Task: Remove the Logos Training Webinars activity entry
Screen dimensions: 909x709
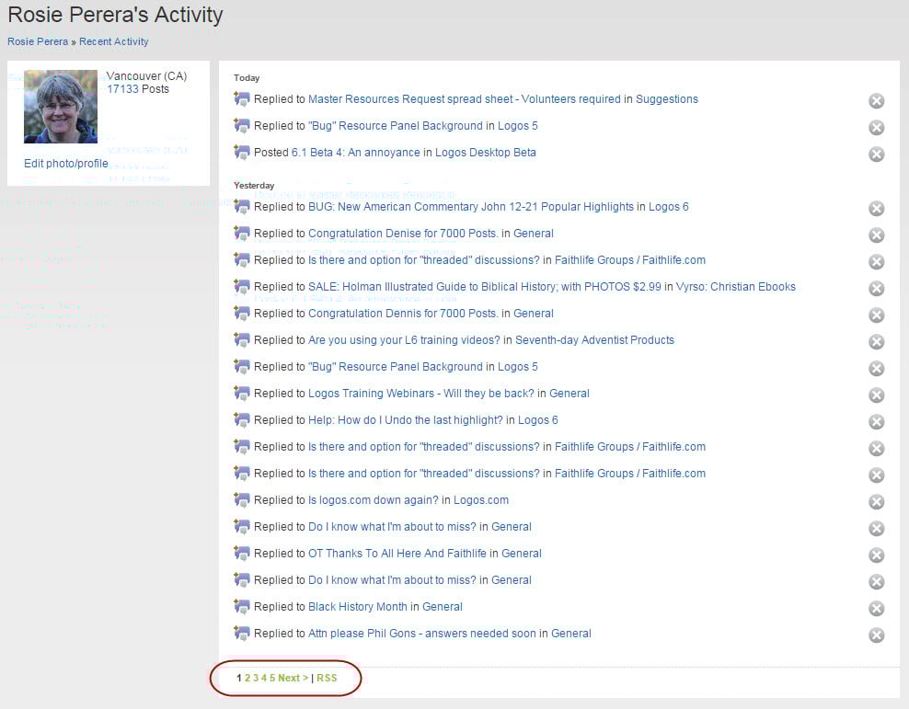Action: 876,395
